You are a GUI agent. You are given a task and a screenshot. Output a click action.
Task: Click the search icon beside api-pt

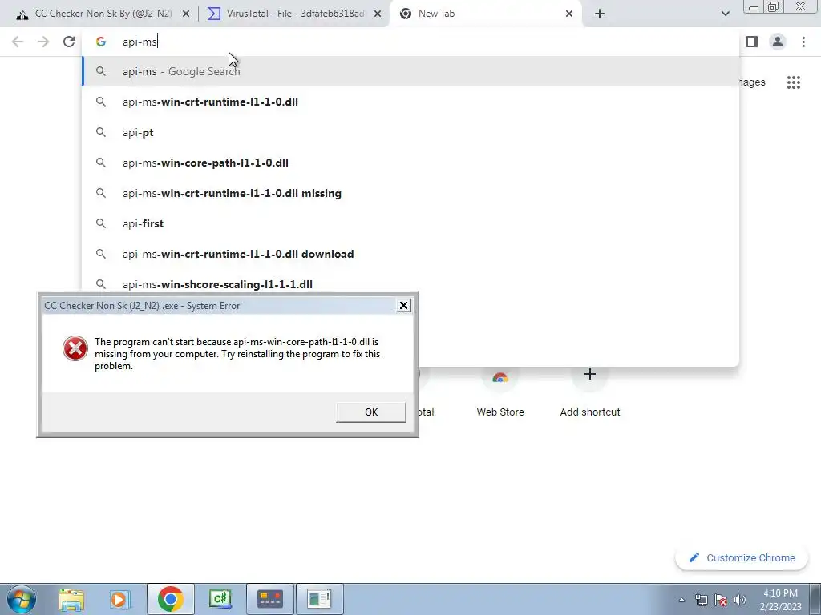(x=100, y=132)
